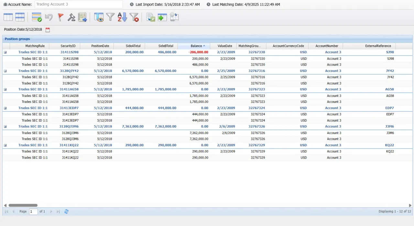Click the Account Name input field

78,5
